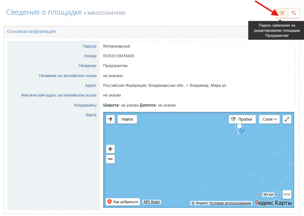This screenshot has width=304, height=216.
Task: Zoom in the map with the plus button
Action: coord(110,149)
